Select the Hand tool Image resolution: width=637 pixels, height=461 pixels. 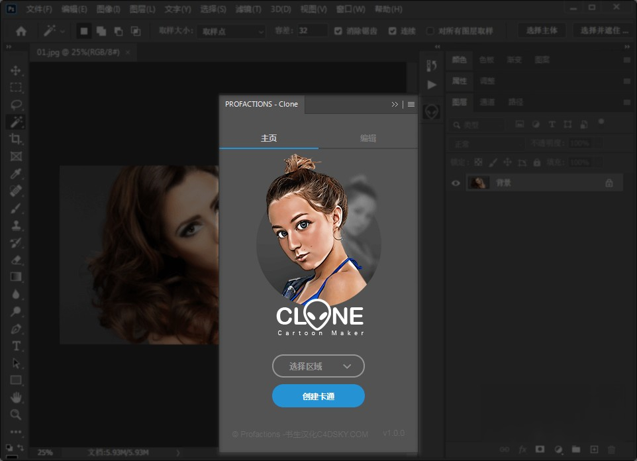pyautogui.click(x=16, y=397)
